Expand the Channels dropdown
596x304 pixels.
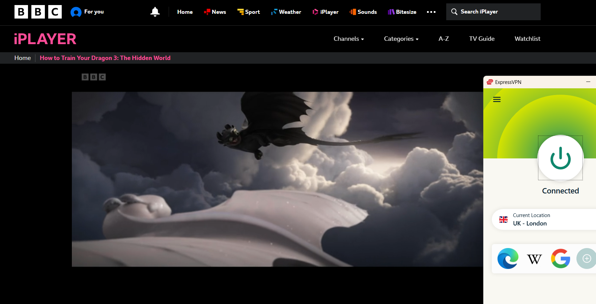click(348, 39)
